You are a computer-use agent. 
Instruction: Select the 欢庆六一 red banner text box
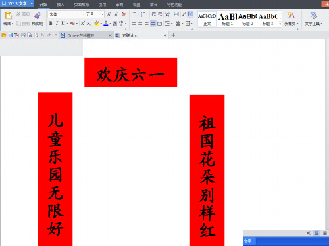tap(131, 72)
